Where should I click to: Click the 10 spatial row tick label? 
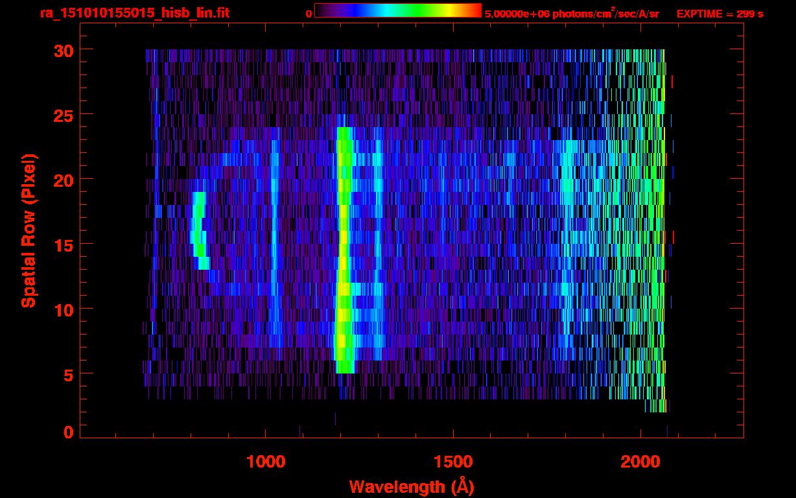[63, 309]
